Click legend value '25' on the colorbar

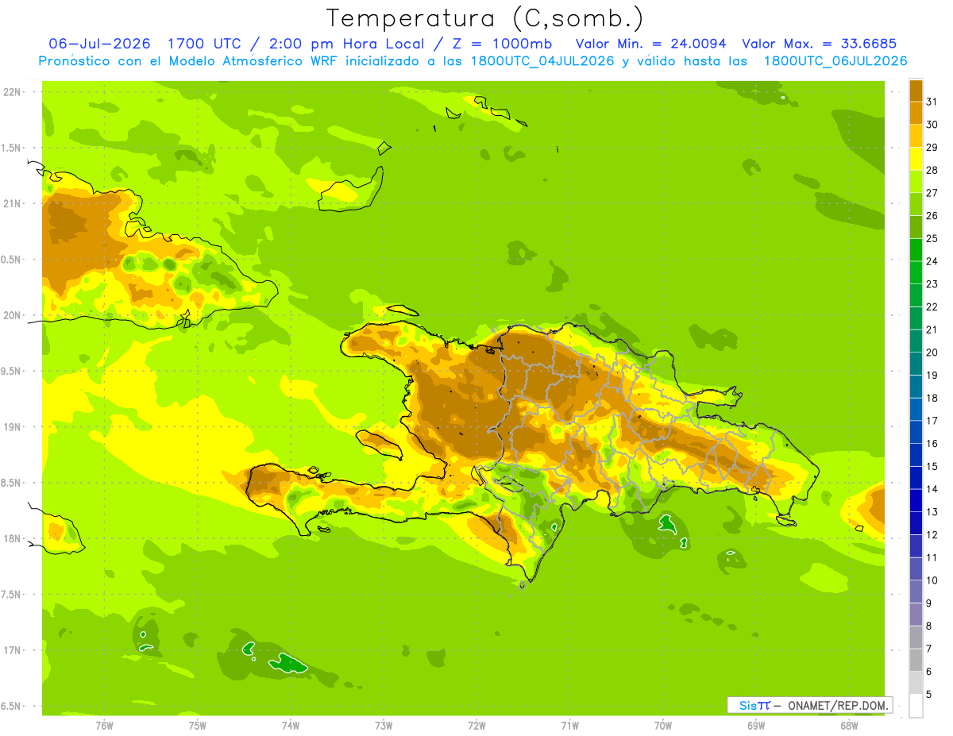[932, 238]
